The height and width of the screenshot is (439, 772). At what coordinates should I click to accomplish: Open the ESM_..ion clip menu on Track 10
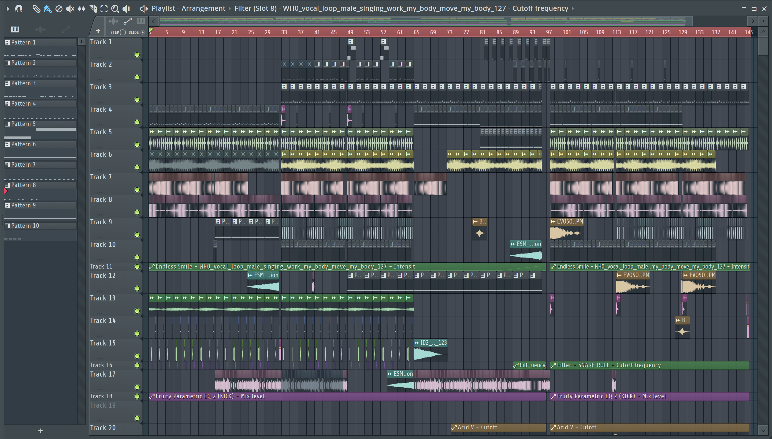[513, 244]
